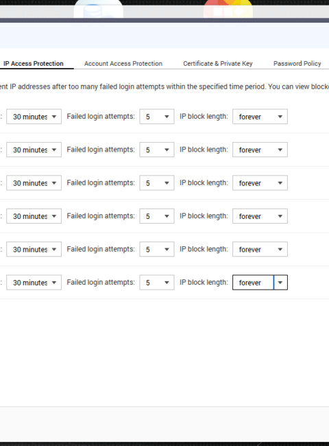329x446 pixels.
Task: Open first row's IP block length dropdown
Action: coord(260,117)
